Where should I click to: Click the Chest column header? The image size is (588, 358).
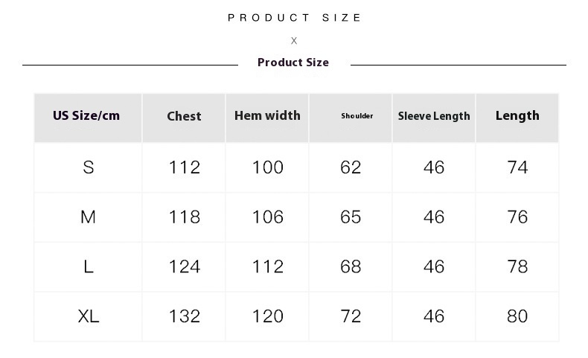184,116
